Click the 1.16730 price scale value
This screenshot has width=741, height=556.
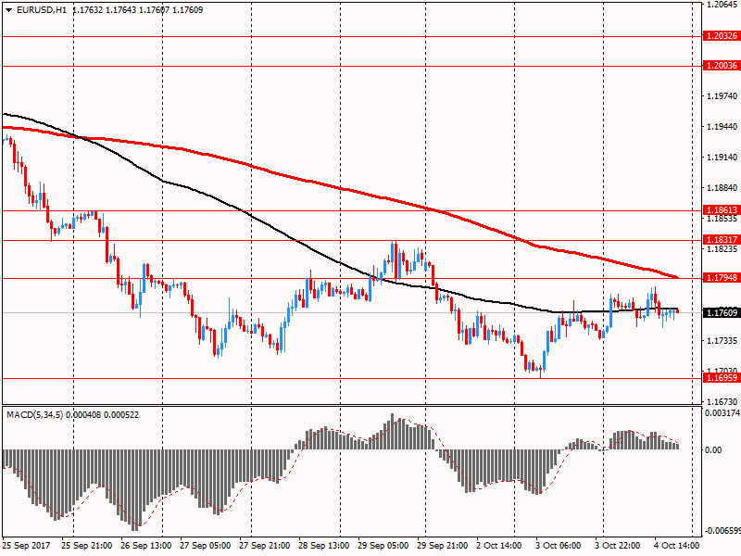(722, 402)
